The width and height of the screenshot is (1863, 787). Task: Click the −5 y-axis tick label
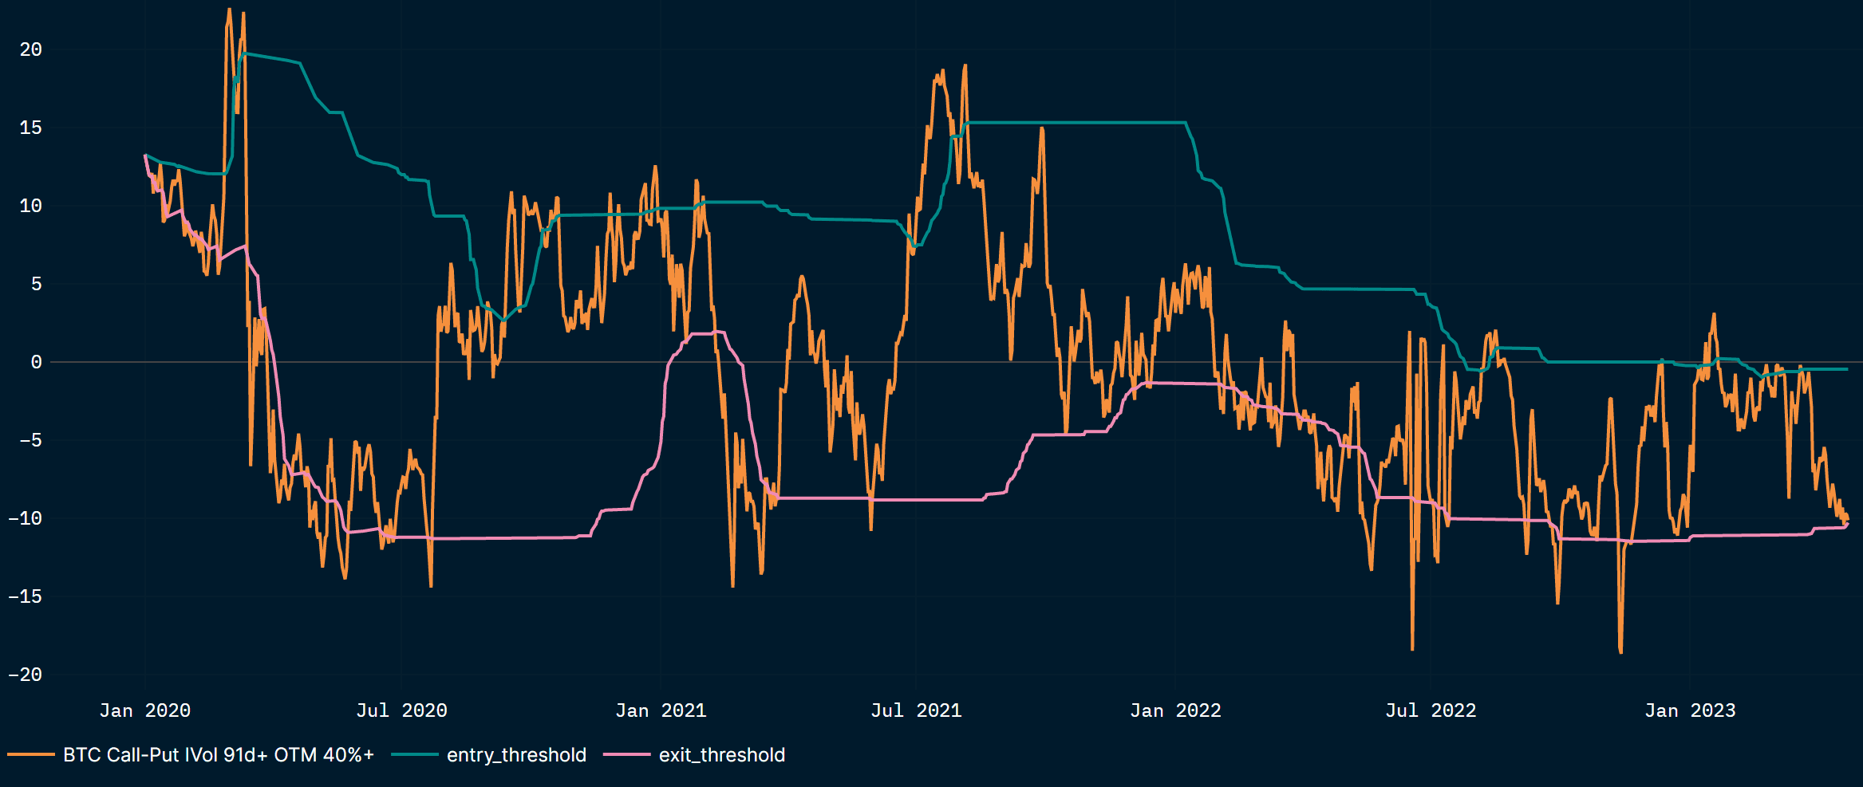(30, 440)
